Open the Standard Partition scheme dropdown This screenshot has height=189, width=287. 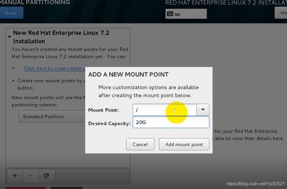tap(52, 116)
